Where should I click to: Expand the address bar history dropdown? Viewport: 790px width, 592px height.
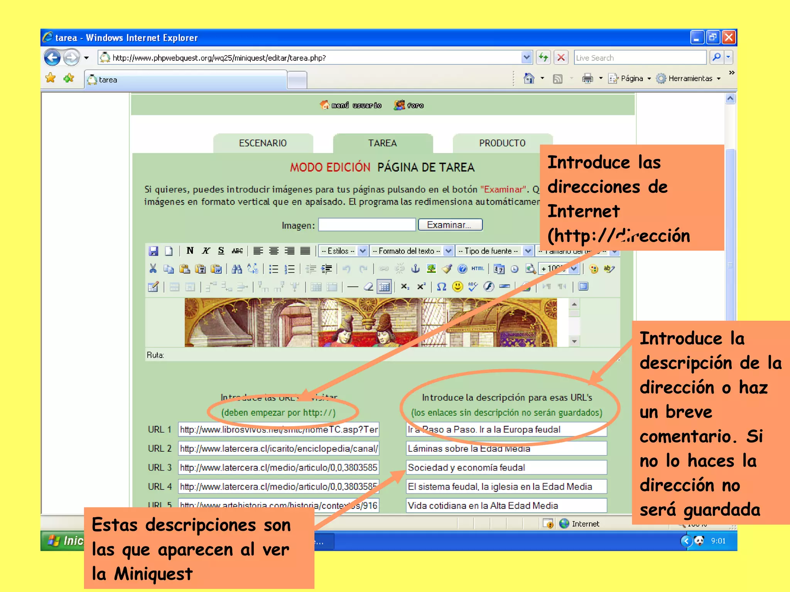pos(527,58)
